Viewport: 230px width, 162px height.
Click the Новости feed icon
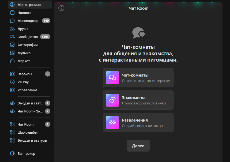click(x=12, y=13)
